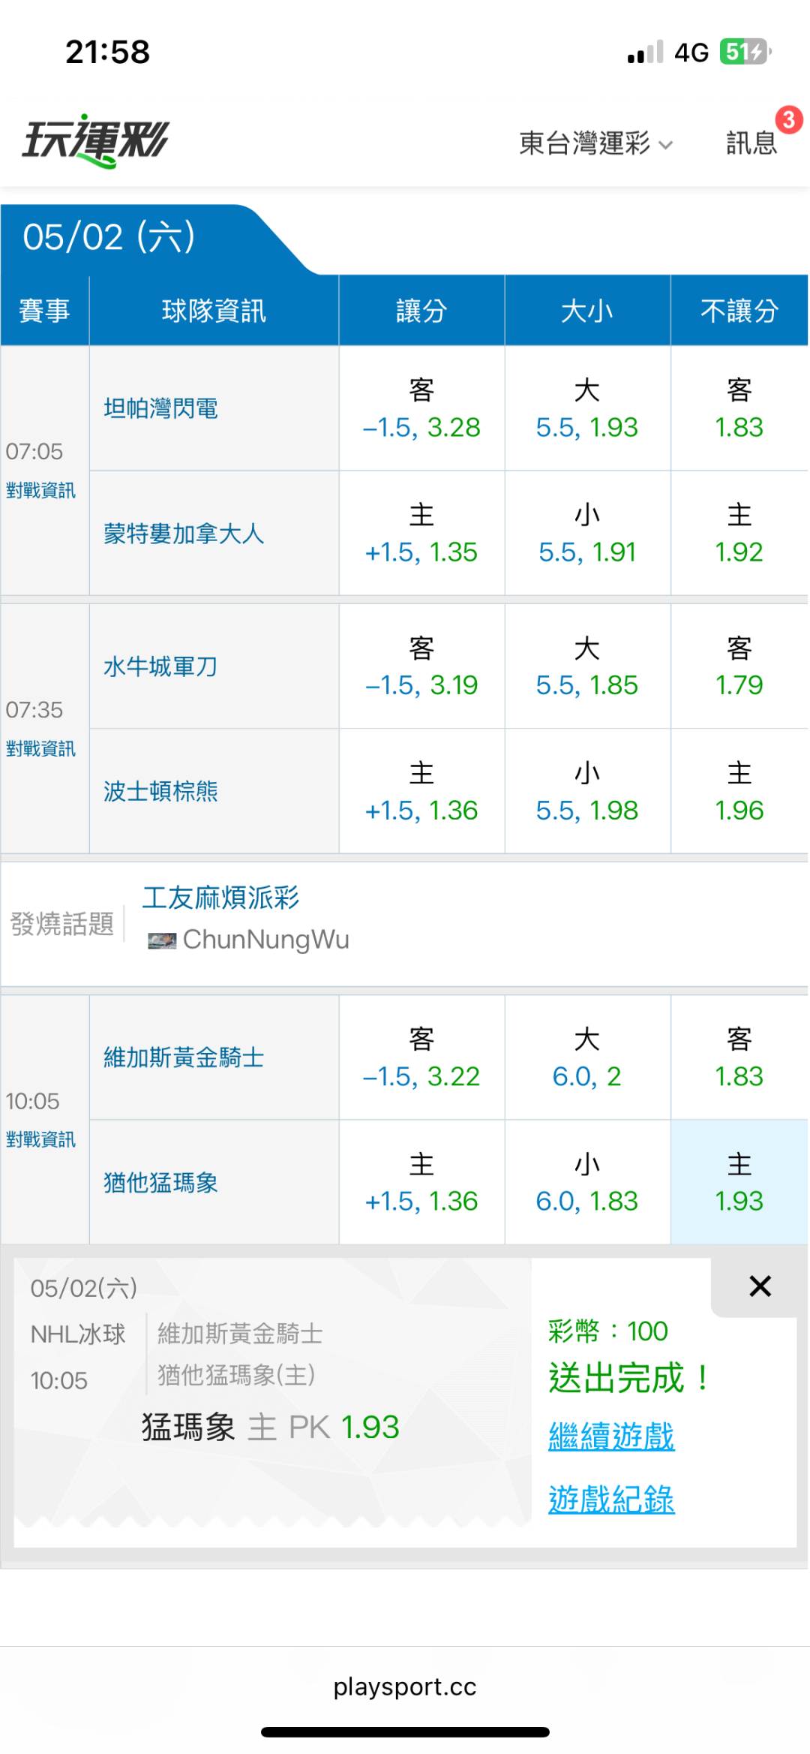
Task: Open the 玩運彩 logo homepage
Action: pos(96,140)
